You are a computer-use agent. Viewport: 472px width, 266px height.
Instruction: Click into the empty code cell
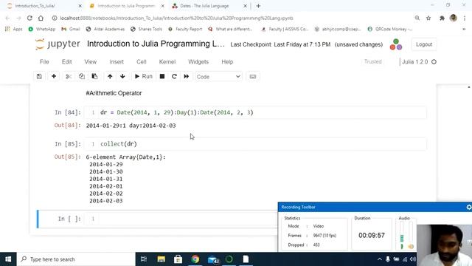pyautogui.click(x=181, y=219)
